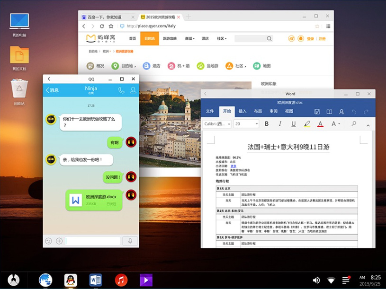The height and width of the screenshot is (289, 386).
Task: Toggle Bold formatting in Word
Action: 267,123
